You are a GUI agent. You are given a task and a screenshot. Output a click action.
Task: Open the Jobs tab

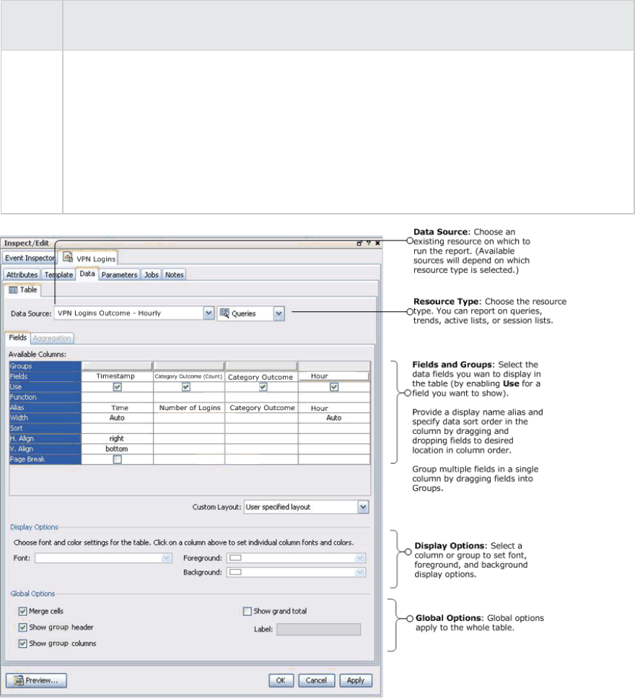152,274
